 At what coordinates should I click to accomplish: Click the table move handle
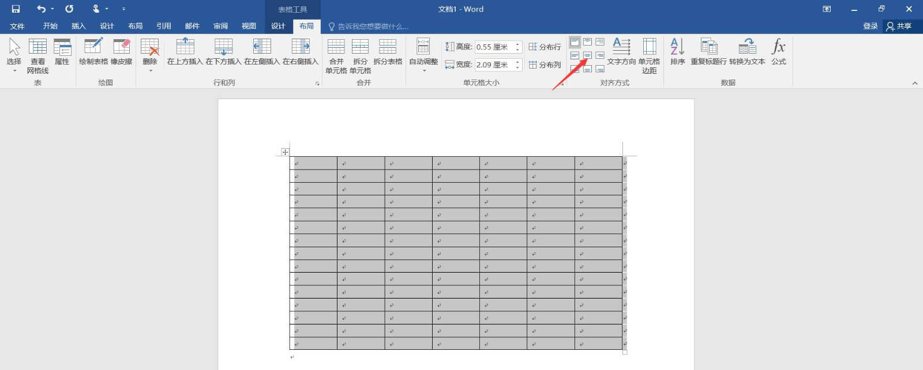pos(285,152)
